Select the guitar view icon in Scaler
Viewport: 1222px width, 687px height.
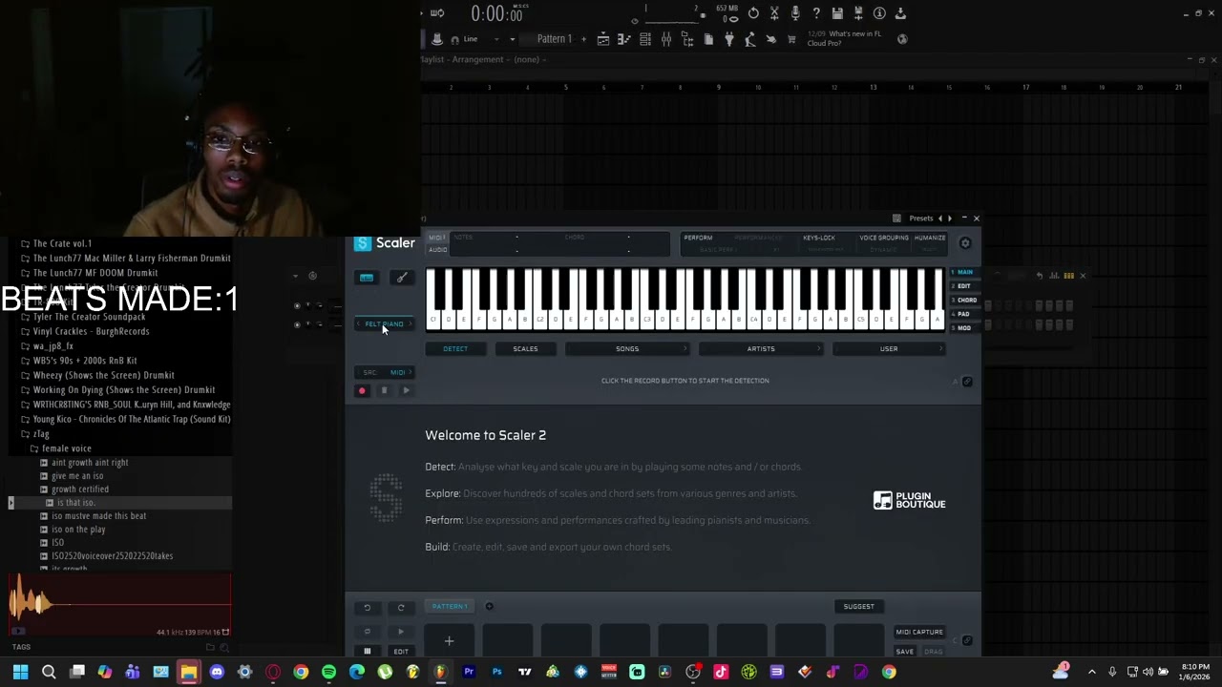tap(402, 278)
